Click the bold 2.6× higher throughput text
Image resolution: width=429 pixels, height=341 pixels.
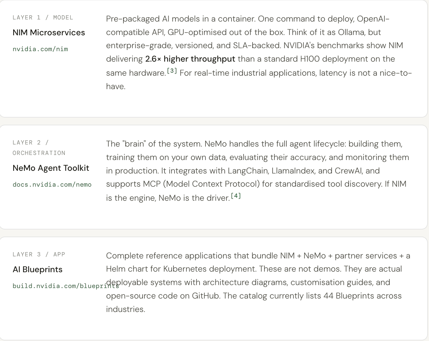click(190, 59)
